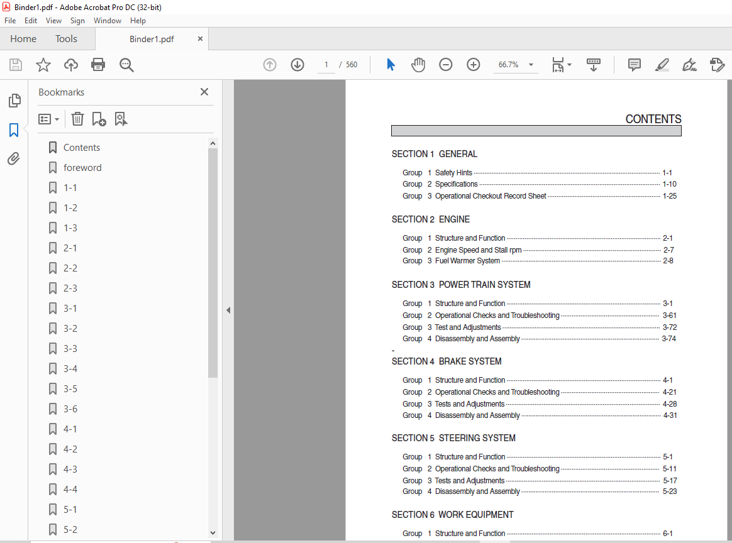
Task: Click 'Safety Hints' contents entry
Action: click(453, 173)
